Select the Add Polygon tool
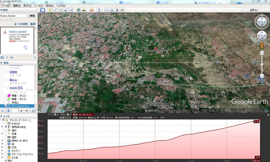Image resolution: width=270 pixels, height=162 pixels. click(55, 10)
